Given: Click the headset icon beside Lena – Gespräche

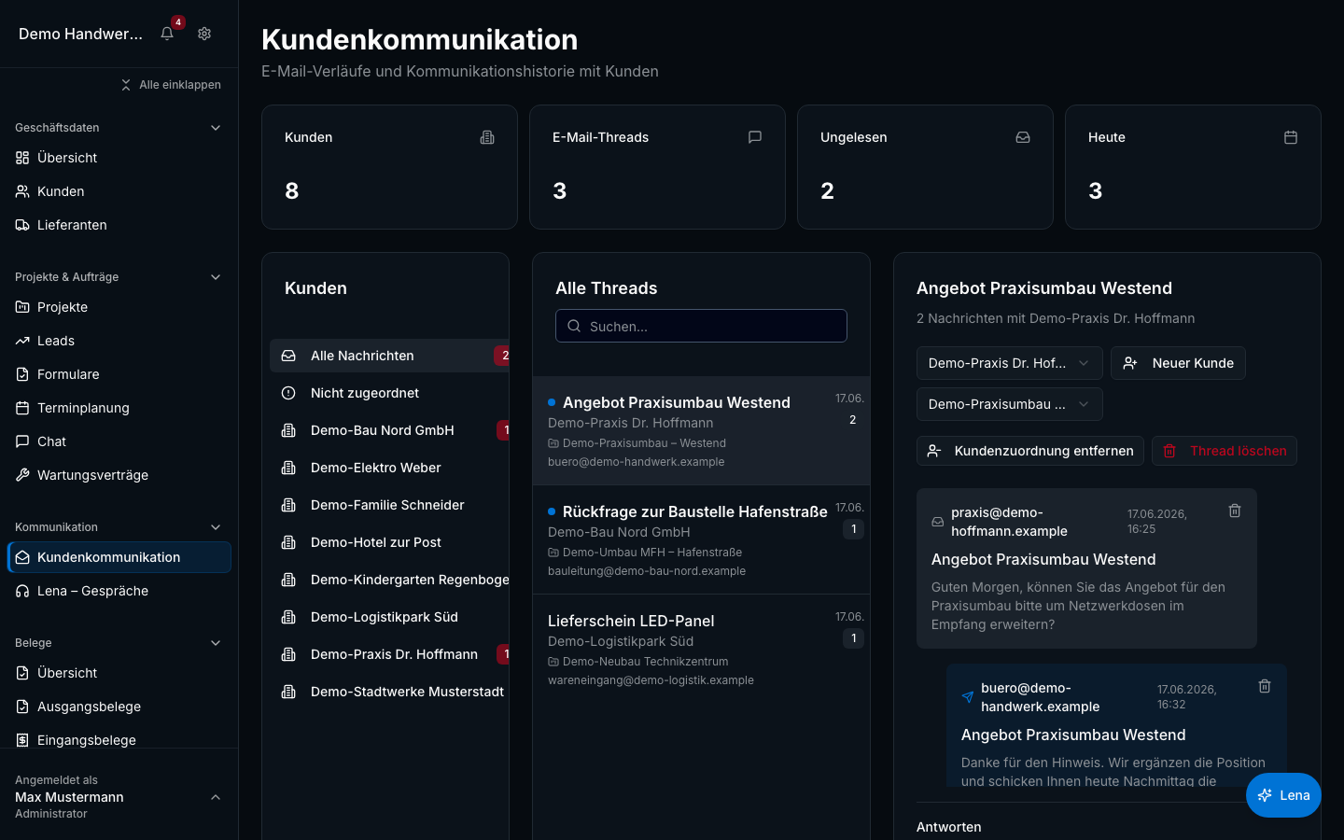Looking at the screenshot, I should click(x=22, y=591).
